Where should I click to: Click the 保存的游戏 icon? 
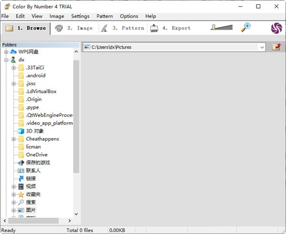21,163
